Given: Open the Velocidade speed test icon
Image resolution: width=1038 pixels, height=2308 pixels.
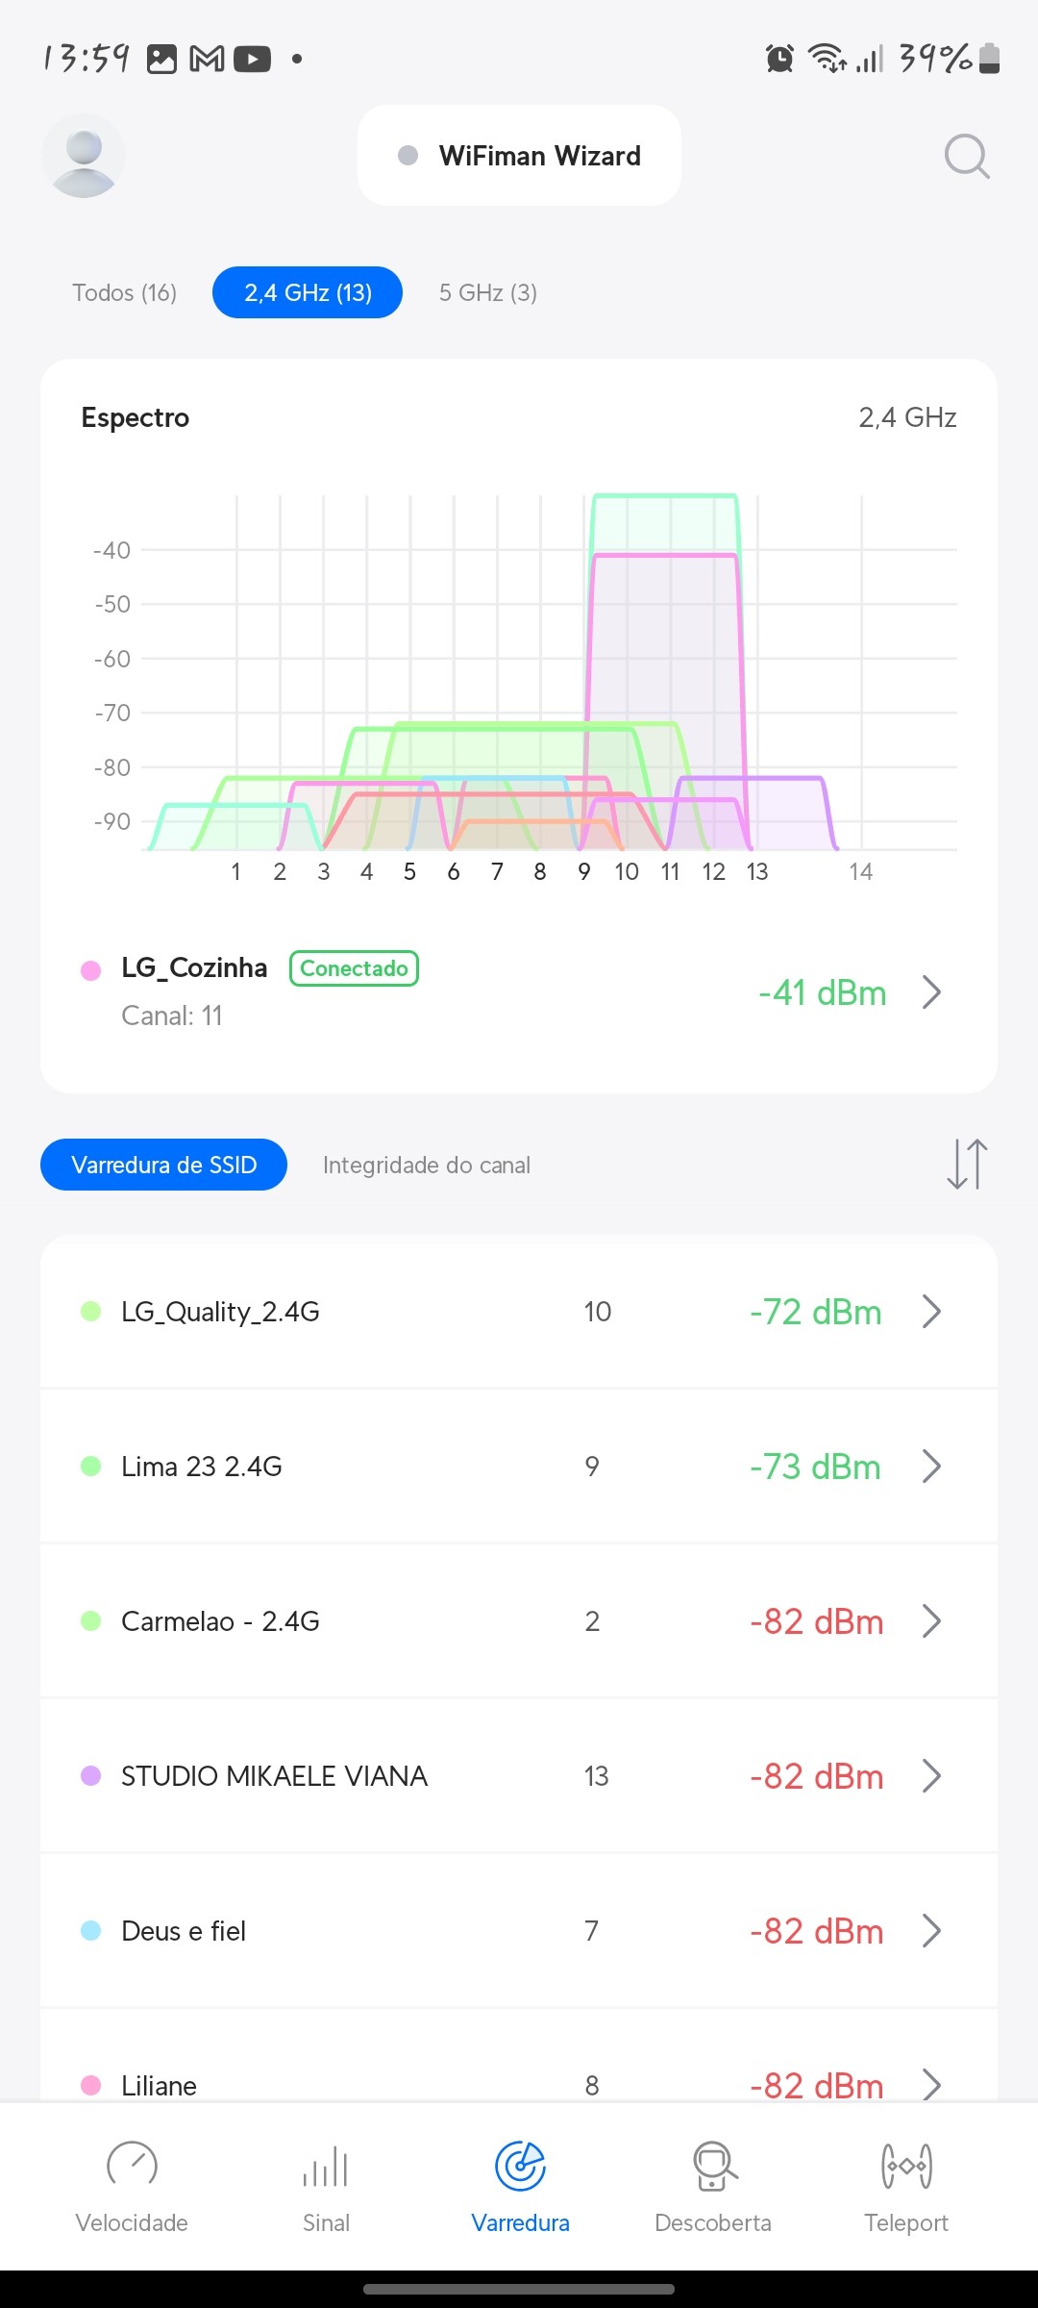Looking at the screenshot, I should pos(132,2165).
